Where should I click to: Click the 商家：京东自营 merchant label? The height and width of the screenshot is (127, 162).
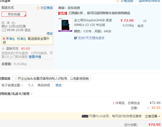tap(69, 8)
